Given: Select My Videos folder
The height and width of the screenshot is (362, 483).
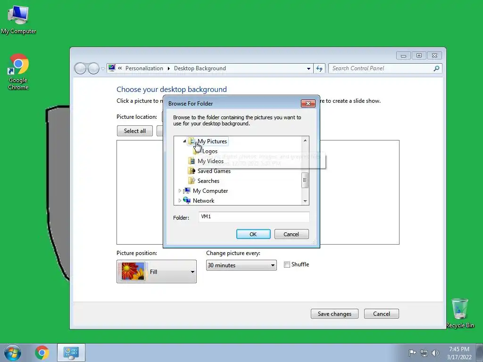Looking at the screenshot, I should pyautogui.click(x=211, y=161).
